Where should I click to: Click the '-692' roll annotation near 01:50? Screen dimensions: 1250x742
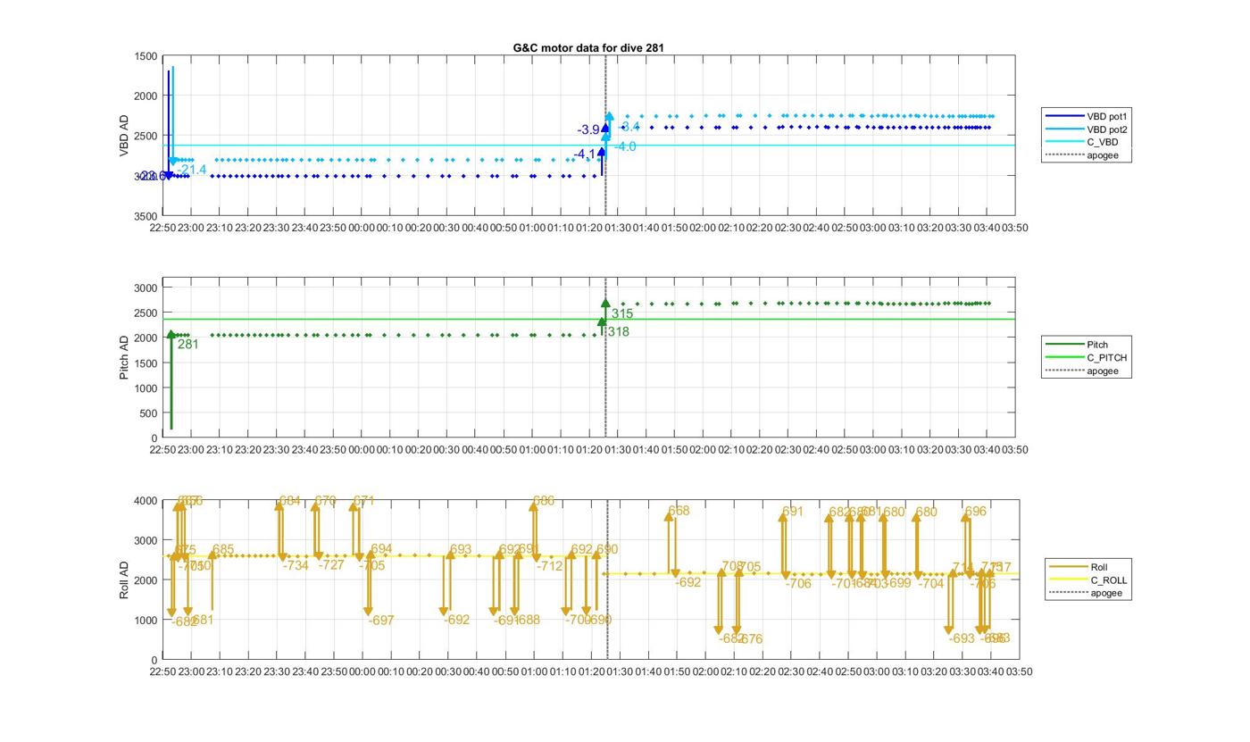coord(688,582)
